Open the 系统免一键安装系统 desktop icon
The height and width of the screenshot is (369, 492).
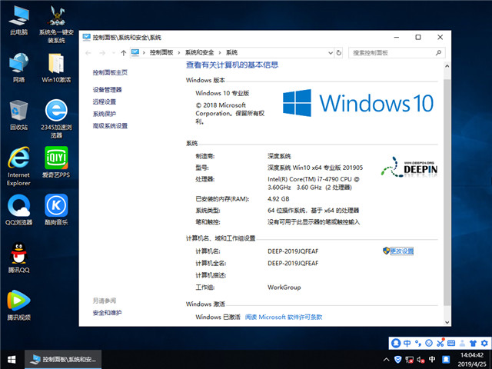point(56,25)
